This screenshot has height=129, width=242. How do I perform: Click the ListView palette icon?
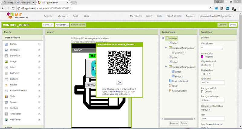6,79
